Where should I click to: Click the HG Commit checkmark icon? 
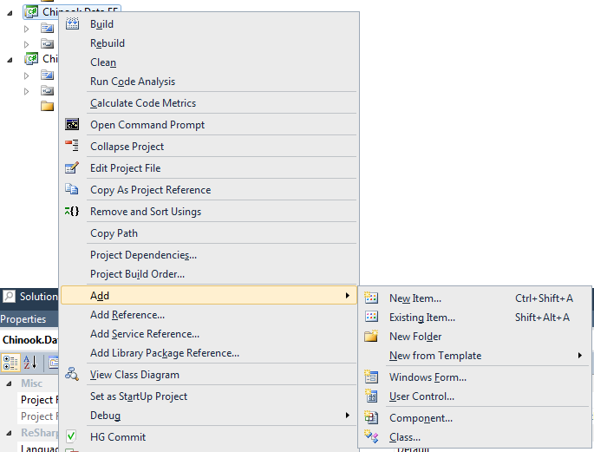tap(71, 436)
